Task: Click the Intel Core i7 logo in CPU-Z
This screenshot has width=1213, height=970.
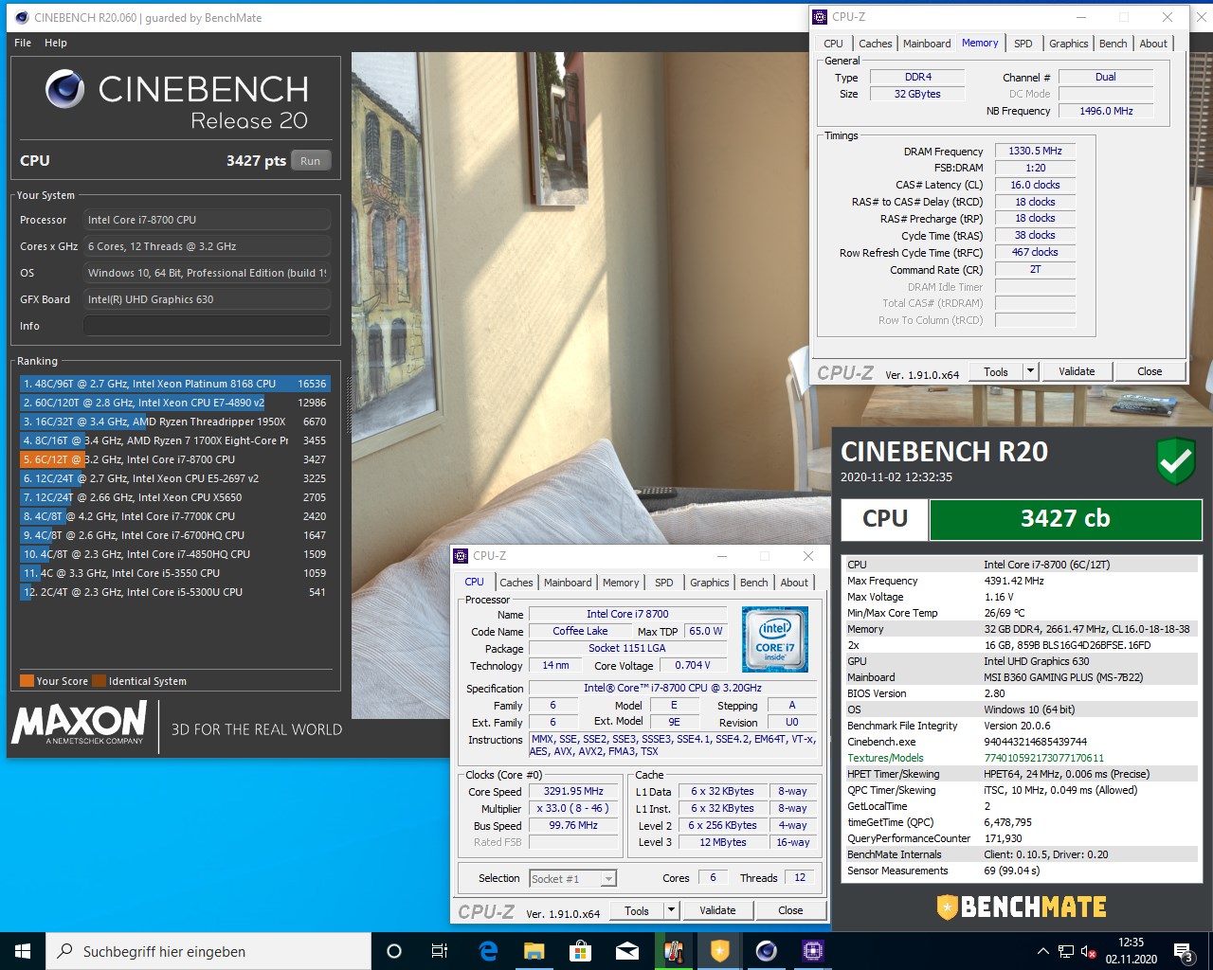Action: click(774, 639)
